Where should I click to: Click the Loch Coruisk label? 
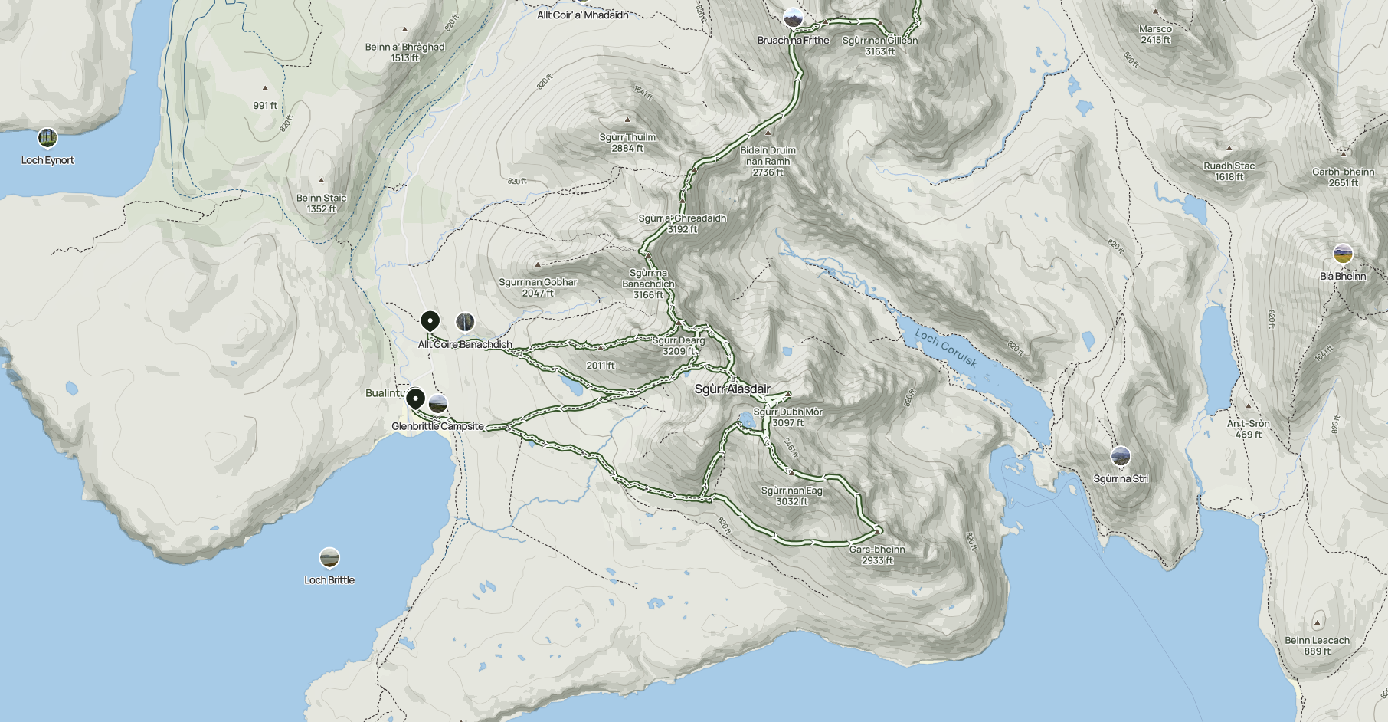pyautogui.click(x=946, y=348)
